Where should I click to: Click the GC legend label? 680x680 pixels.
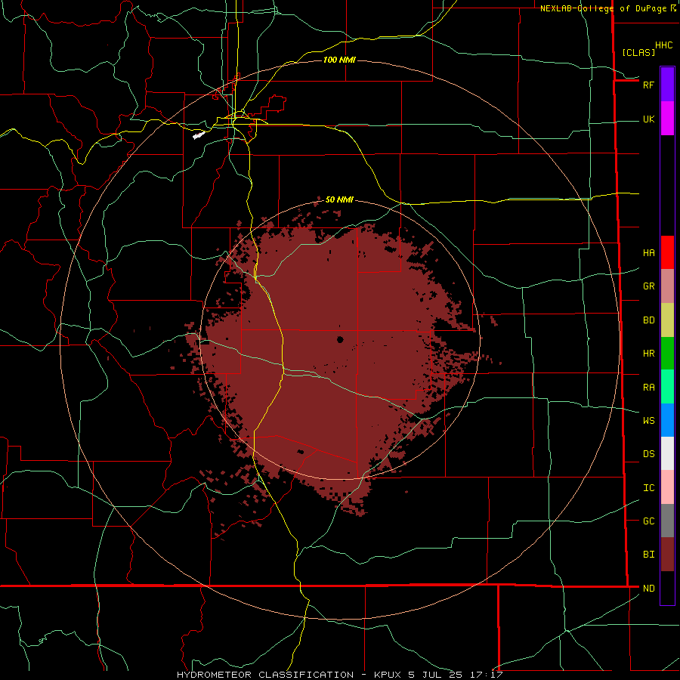(648, 521)
